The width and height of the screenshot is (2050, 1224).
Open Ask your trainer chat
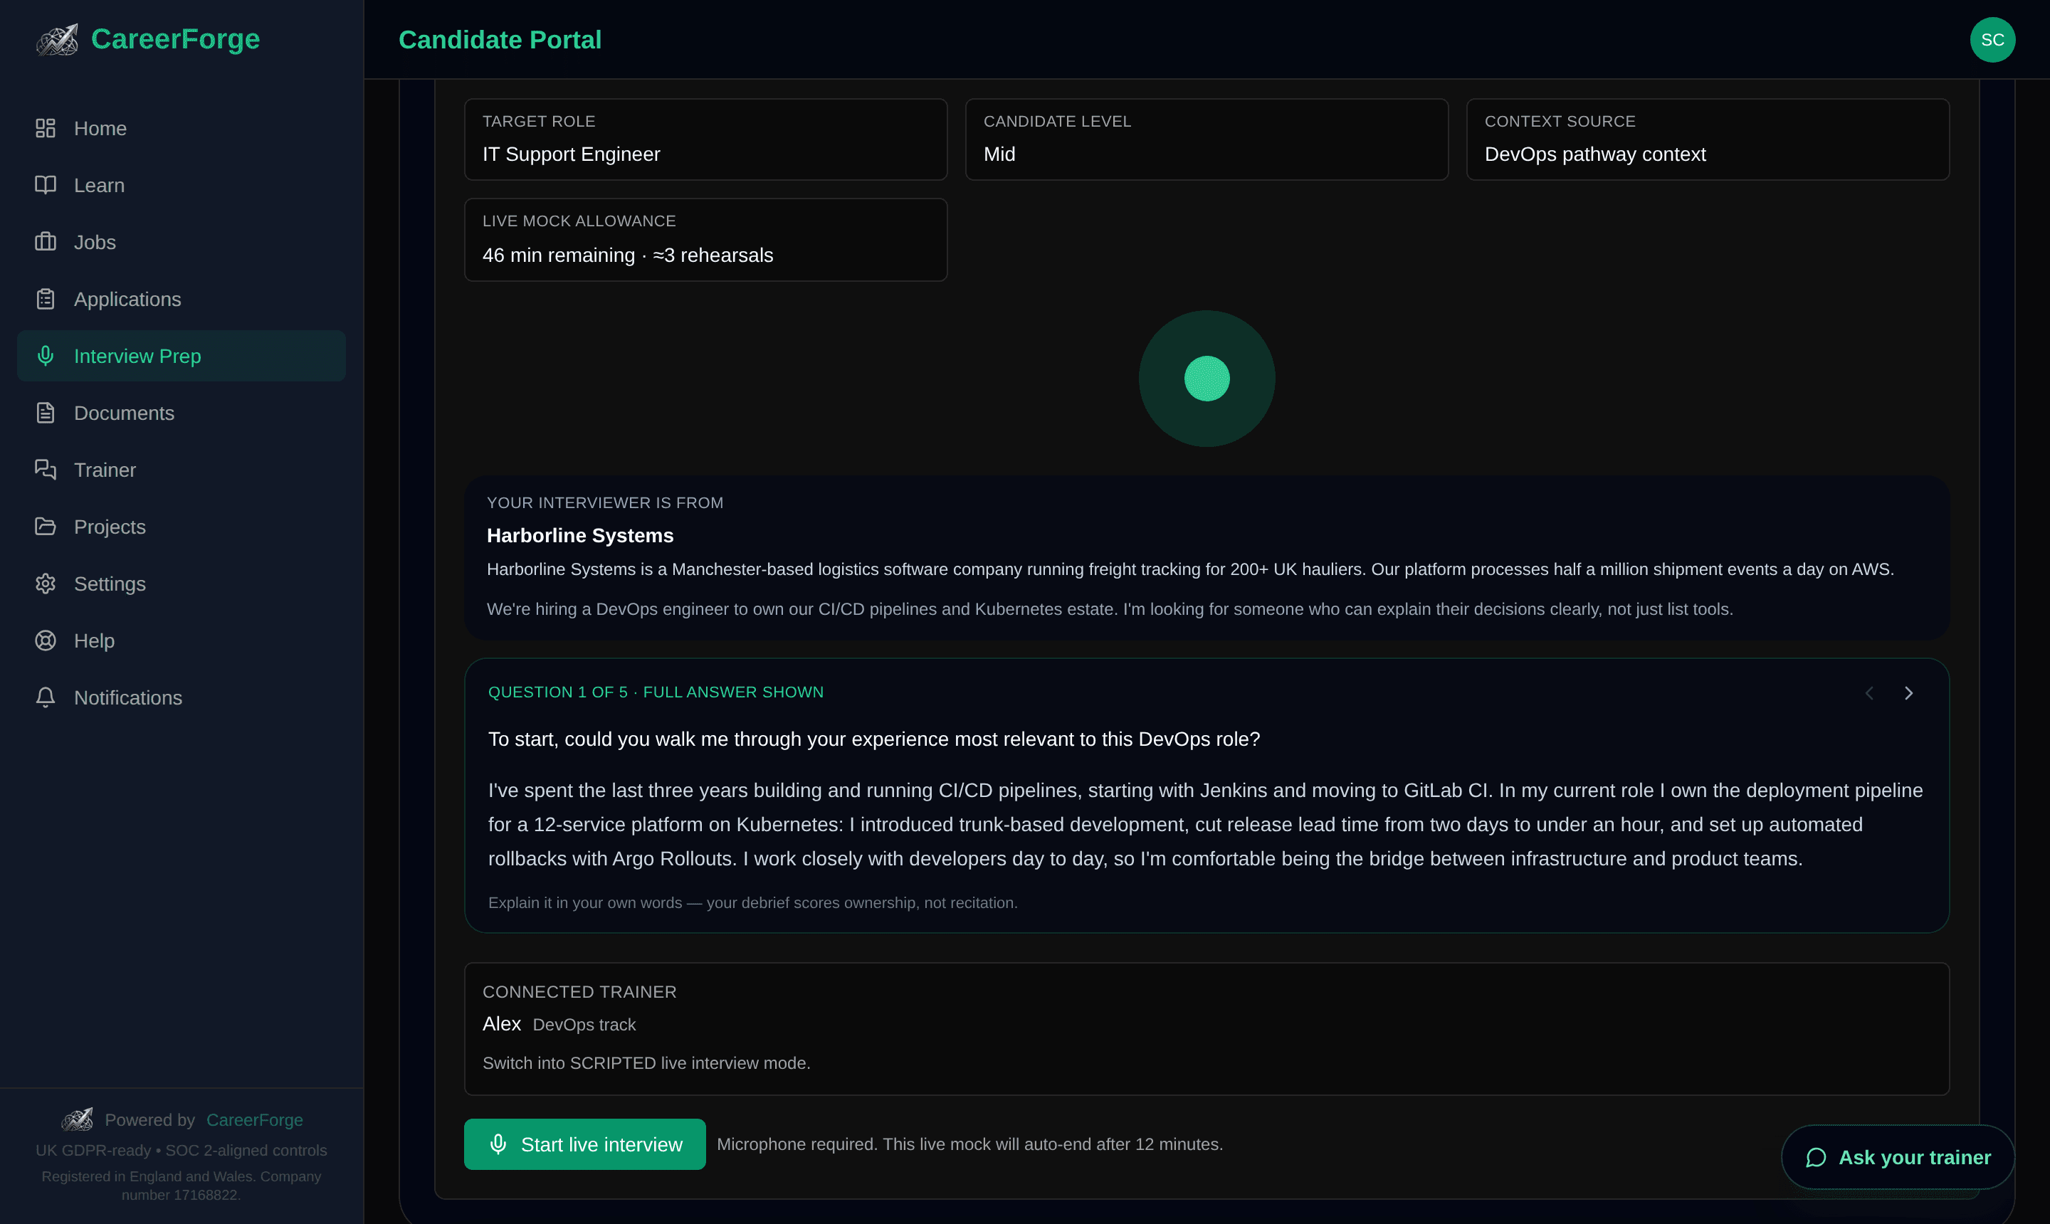[1898, 1157]
